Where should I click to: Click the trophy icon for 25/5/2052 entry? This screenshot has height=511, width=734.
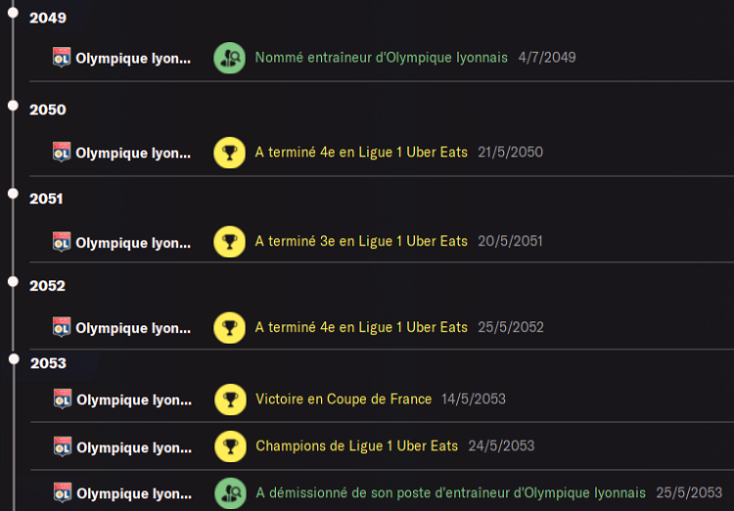pyautogui.click(x=230, y=328)
